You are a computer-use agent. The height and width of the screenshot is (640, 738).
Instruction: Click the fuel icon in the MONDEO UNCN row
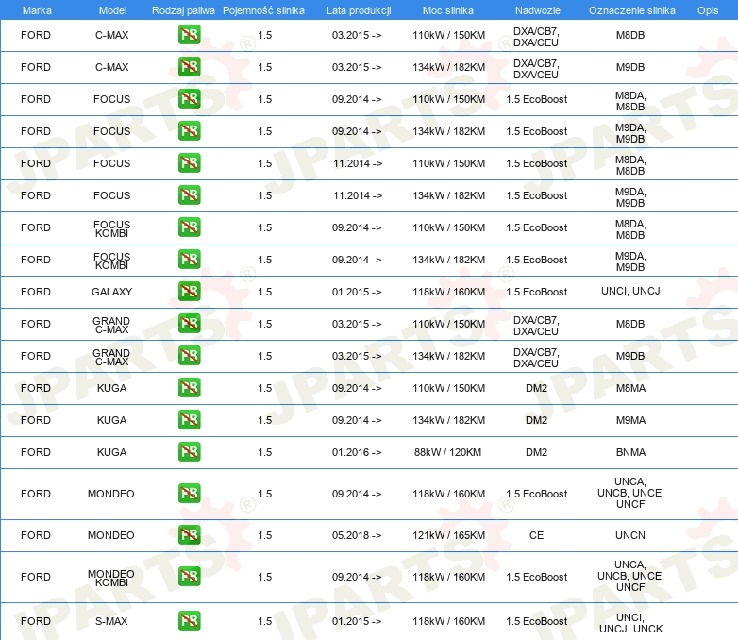coord(189,534)
